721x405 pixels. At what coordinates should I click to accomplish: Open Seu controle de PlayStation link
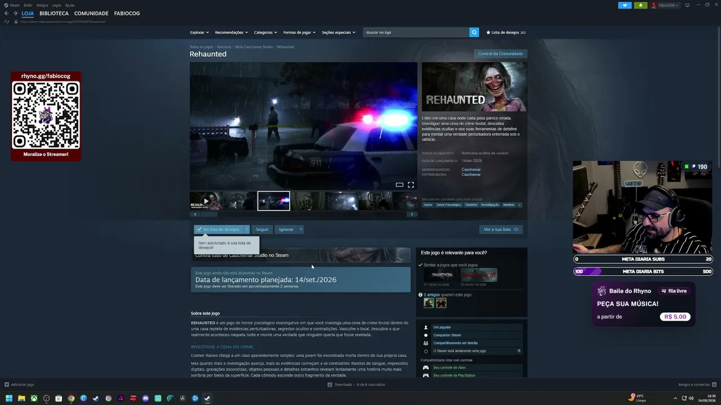(454, 375)
